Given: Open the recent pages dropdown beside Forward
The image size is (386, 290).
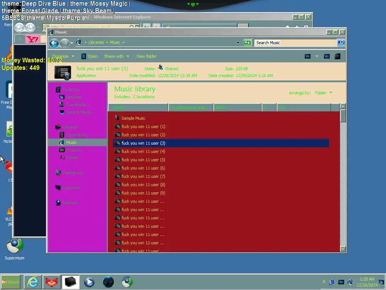Looking at the screenshot, I should tap(72, 43).
